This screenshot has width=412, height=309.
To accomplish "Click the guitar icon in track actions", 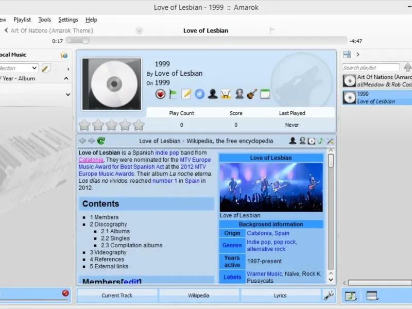I will [x=252, y=94].
